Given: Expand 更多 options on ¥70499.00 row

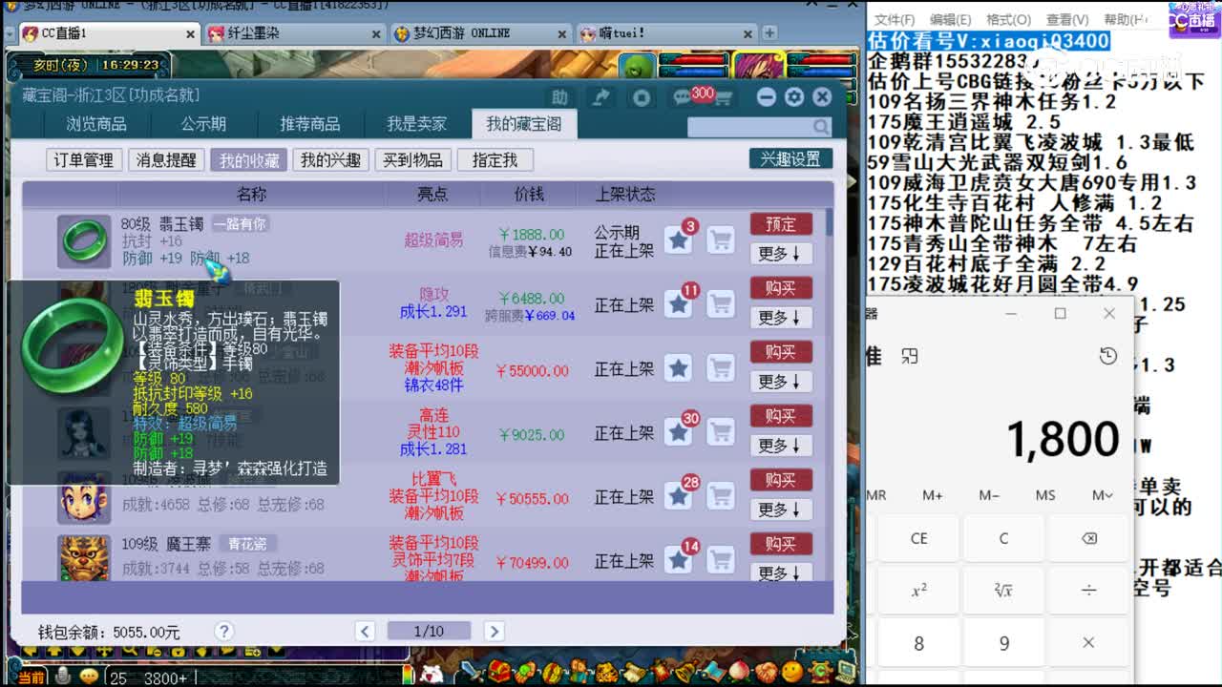Looking at the screenshot, I should (780, 572).
